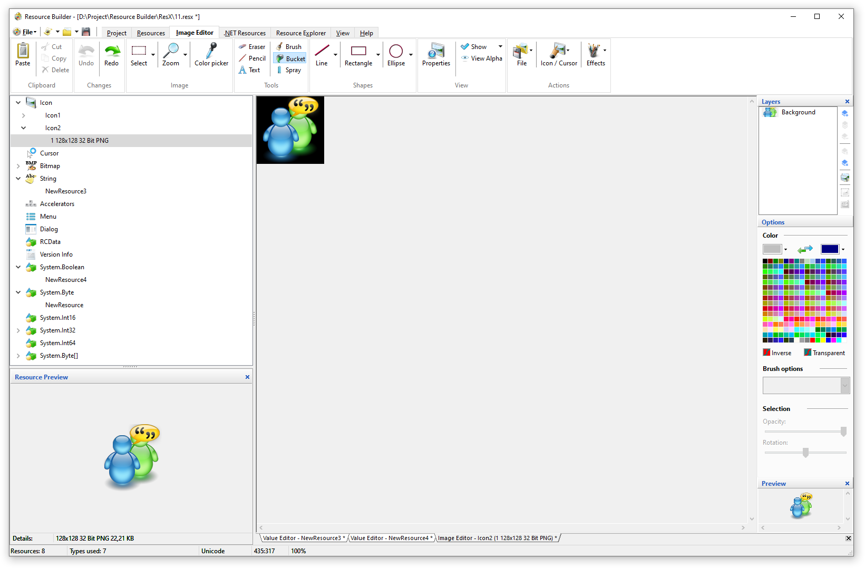Click the Effects icon
This screenshot has height=568, width=865.
(594, 51)
